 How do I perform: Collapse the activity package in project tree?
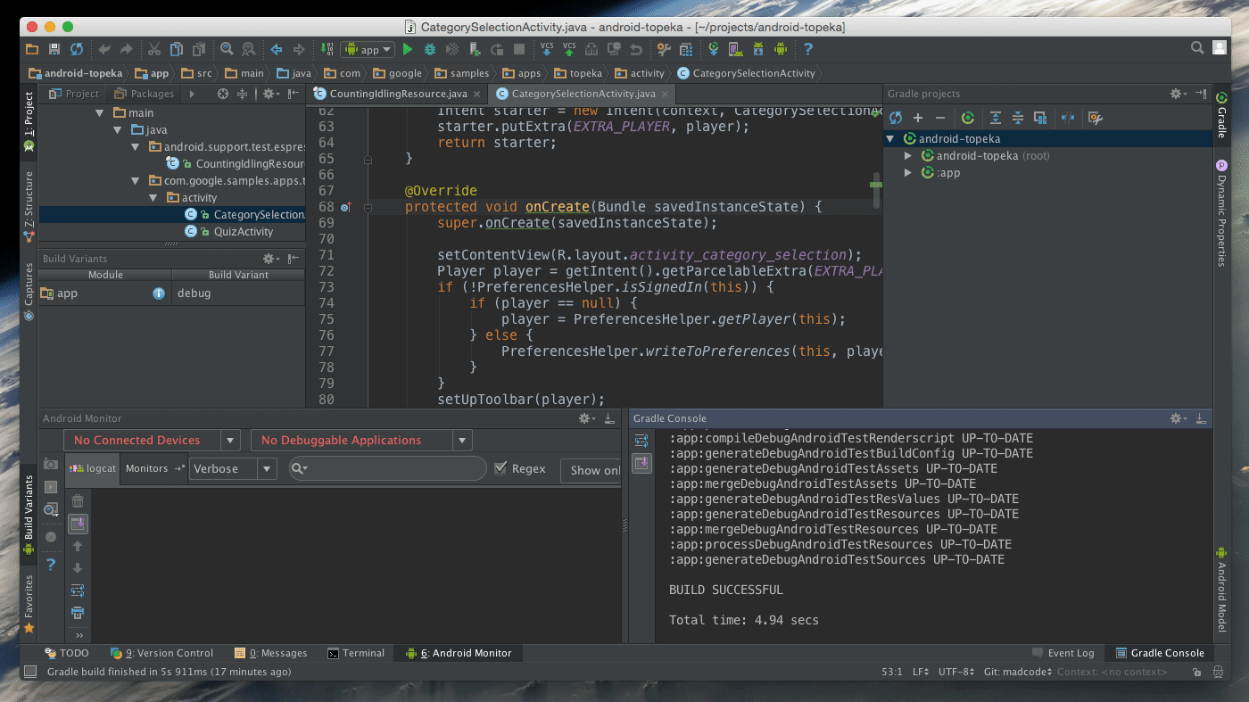click(153, 198)
